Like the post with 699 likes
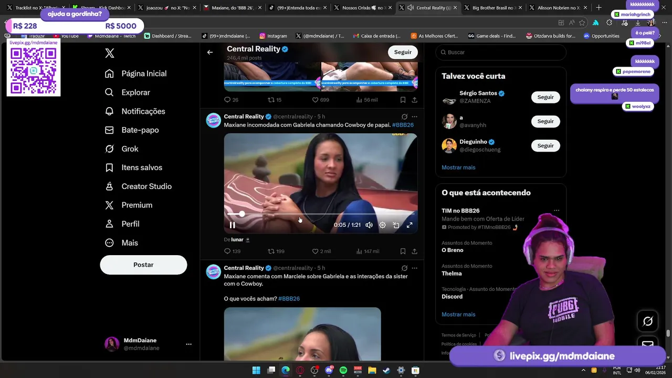Viewport: 672px width, 378px height. 321,100
